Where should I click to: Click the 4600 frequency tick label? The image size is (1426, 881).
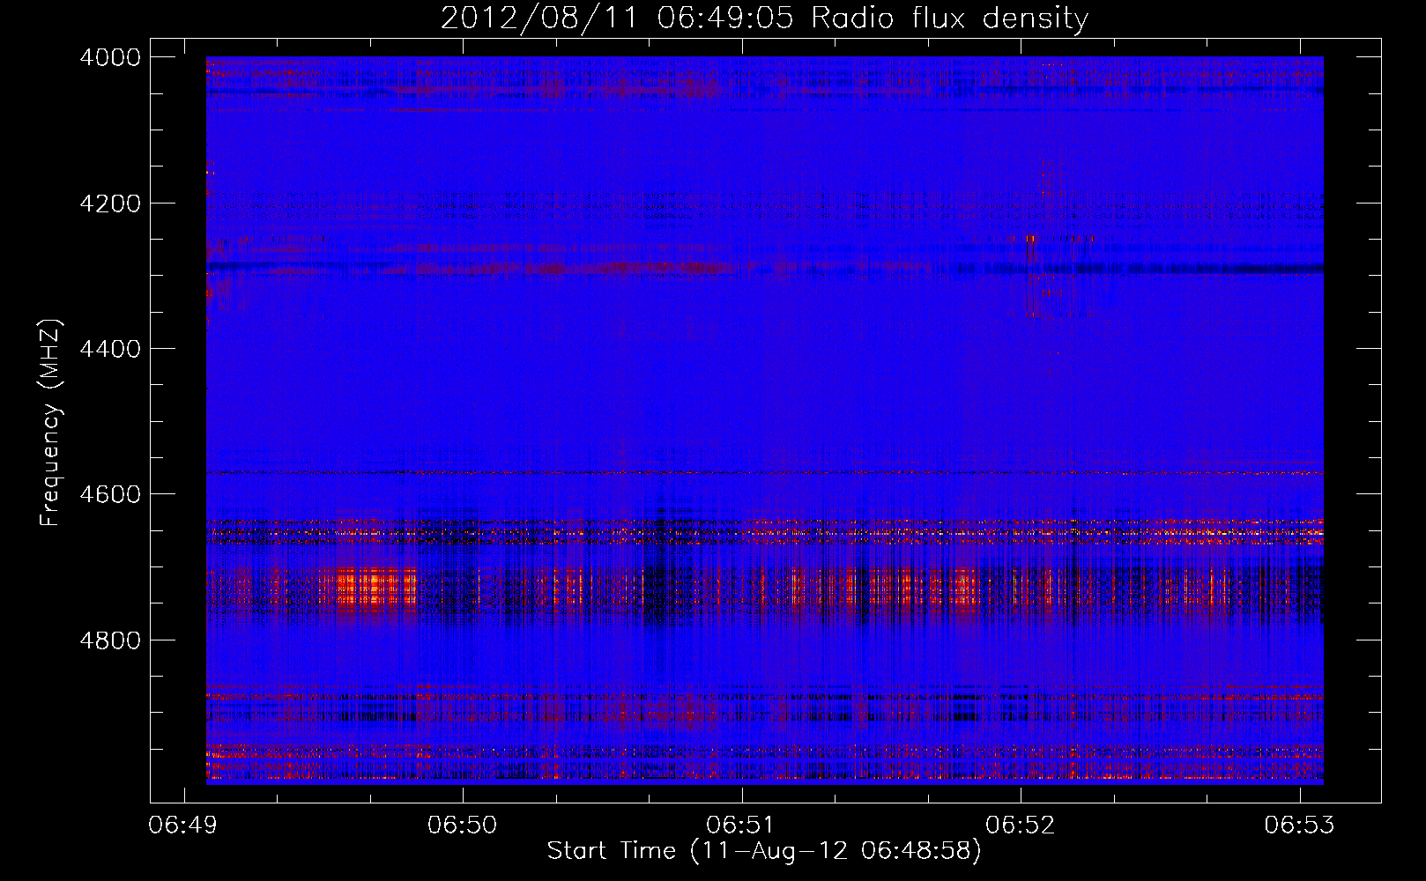click(x=110, y=494)
